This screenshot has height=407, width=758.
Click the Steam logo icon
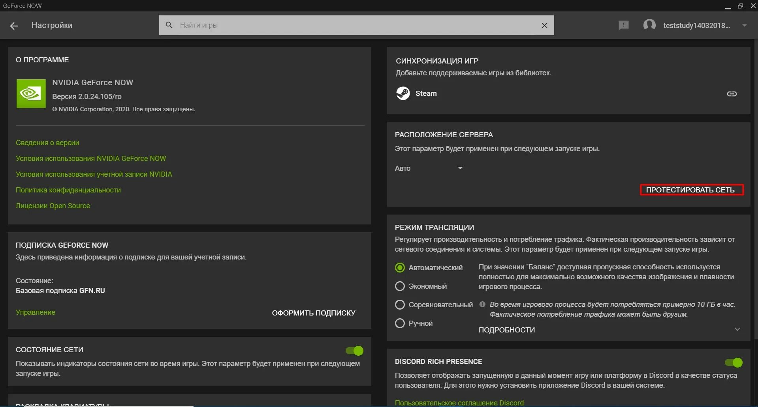click(x=403, y=93)
